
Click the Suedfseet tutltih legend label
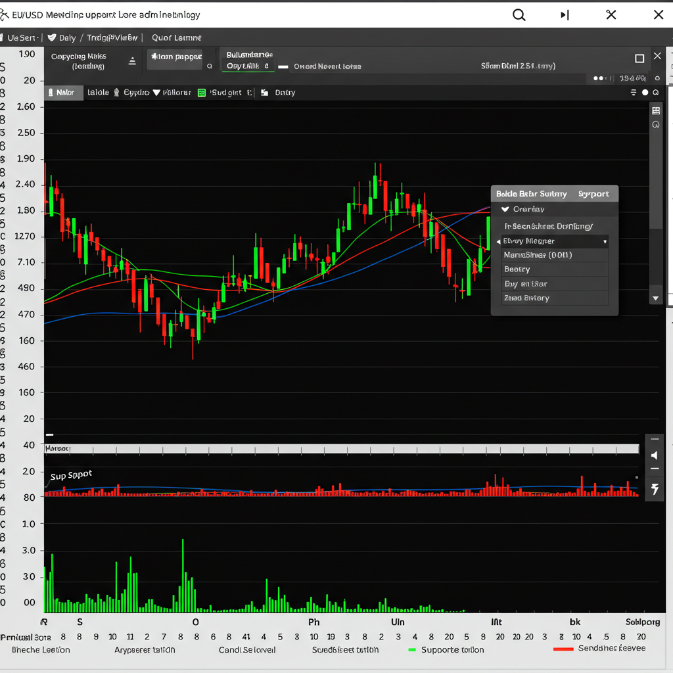click(x=345, y=650)
